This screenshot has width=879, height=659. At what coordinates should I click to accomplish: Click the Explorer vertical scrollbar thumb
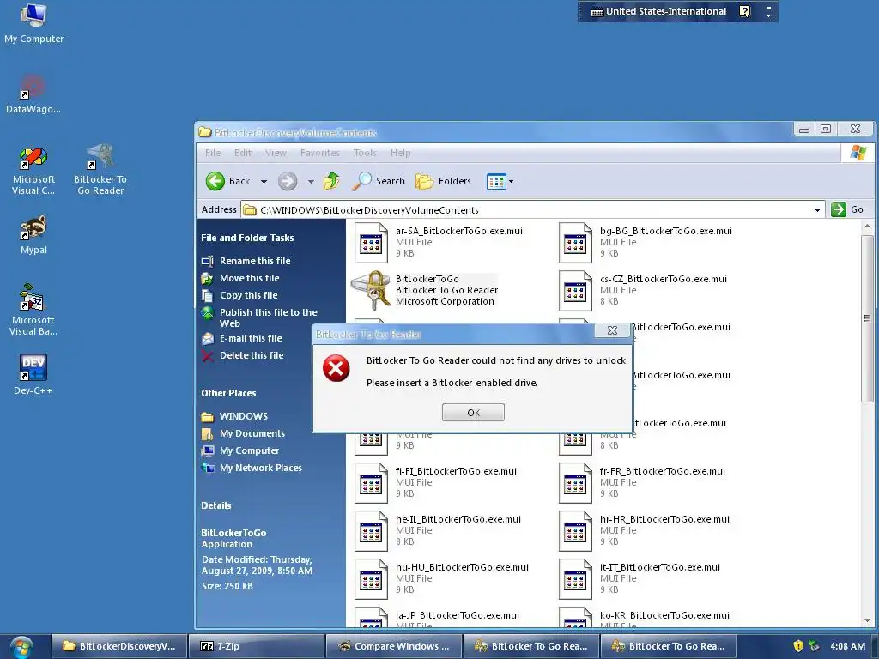867,317
